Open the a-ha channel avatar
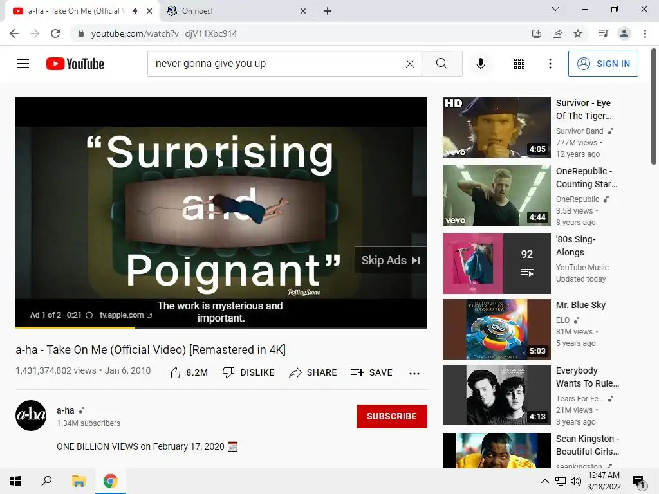 (31, 416)
